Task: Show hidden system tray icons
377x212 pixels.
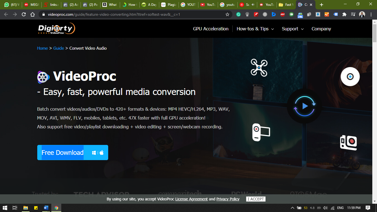Action: tap(293, 208)
